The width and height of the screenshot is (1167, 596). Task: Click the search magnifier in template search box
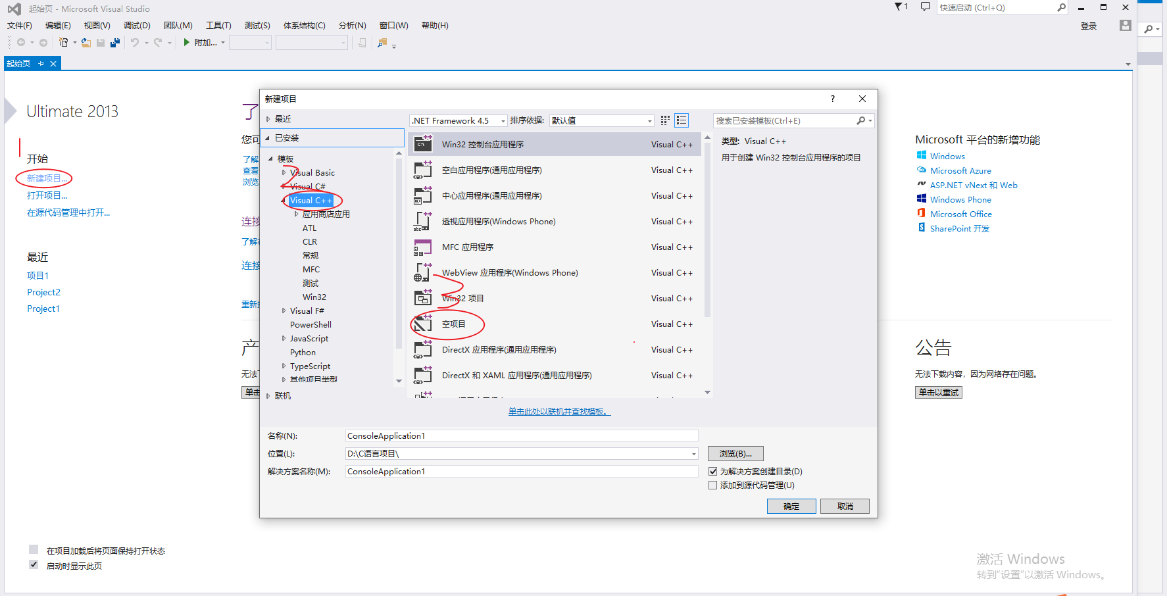coord(861,120)
